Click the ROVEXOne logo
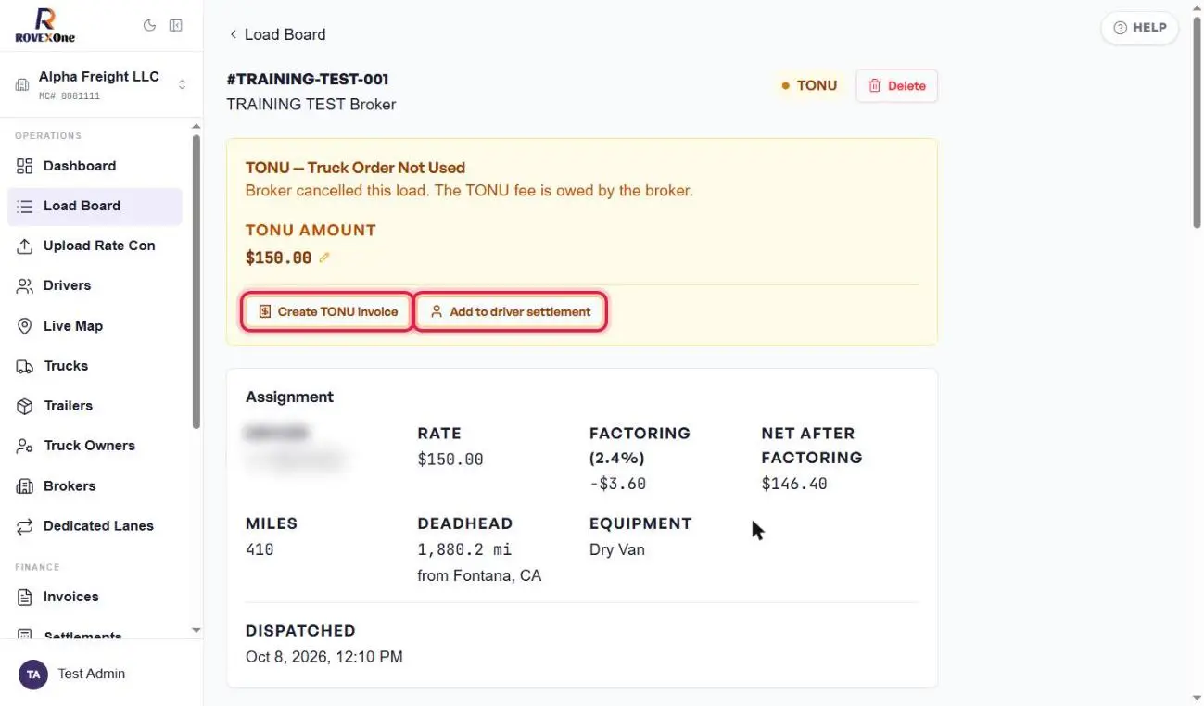1204x706 pixels. tap(44, 25)
